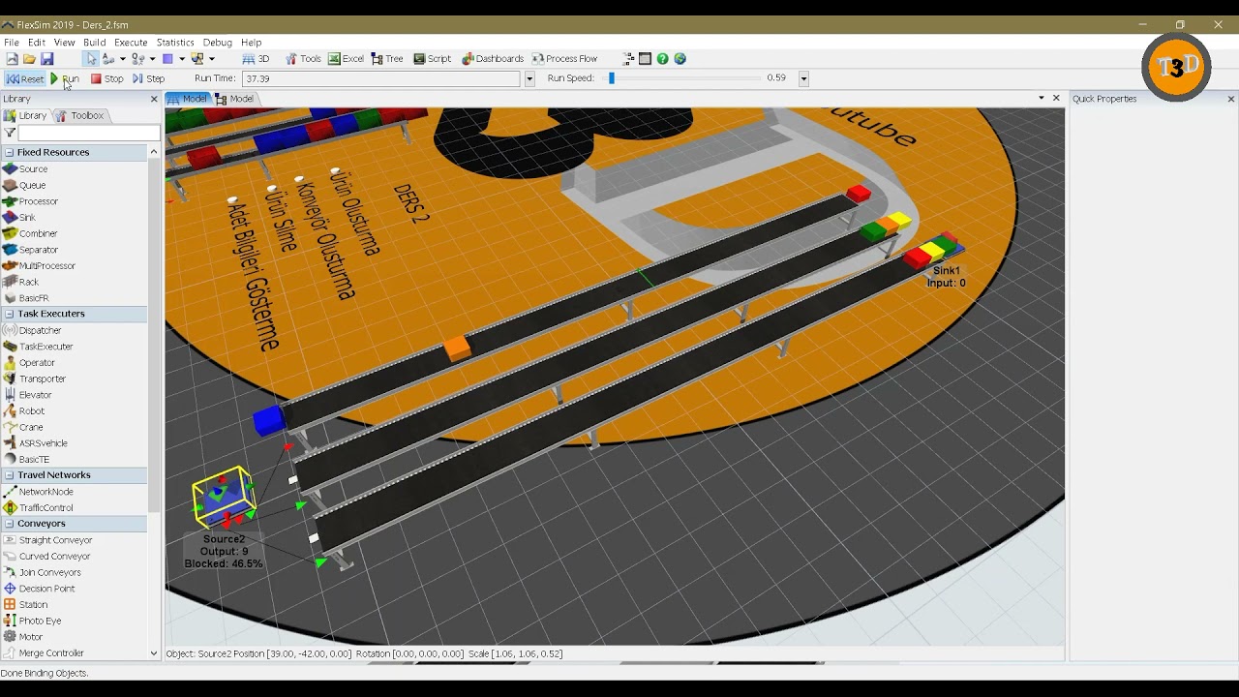Screen dimensions: 1239x697
Task: Click the globe online icon
Action: 680,59
